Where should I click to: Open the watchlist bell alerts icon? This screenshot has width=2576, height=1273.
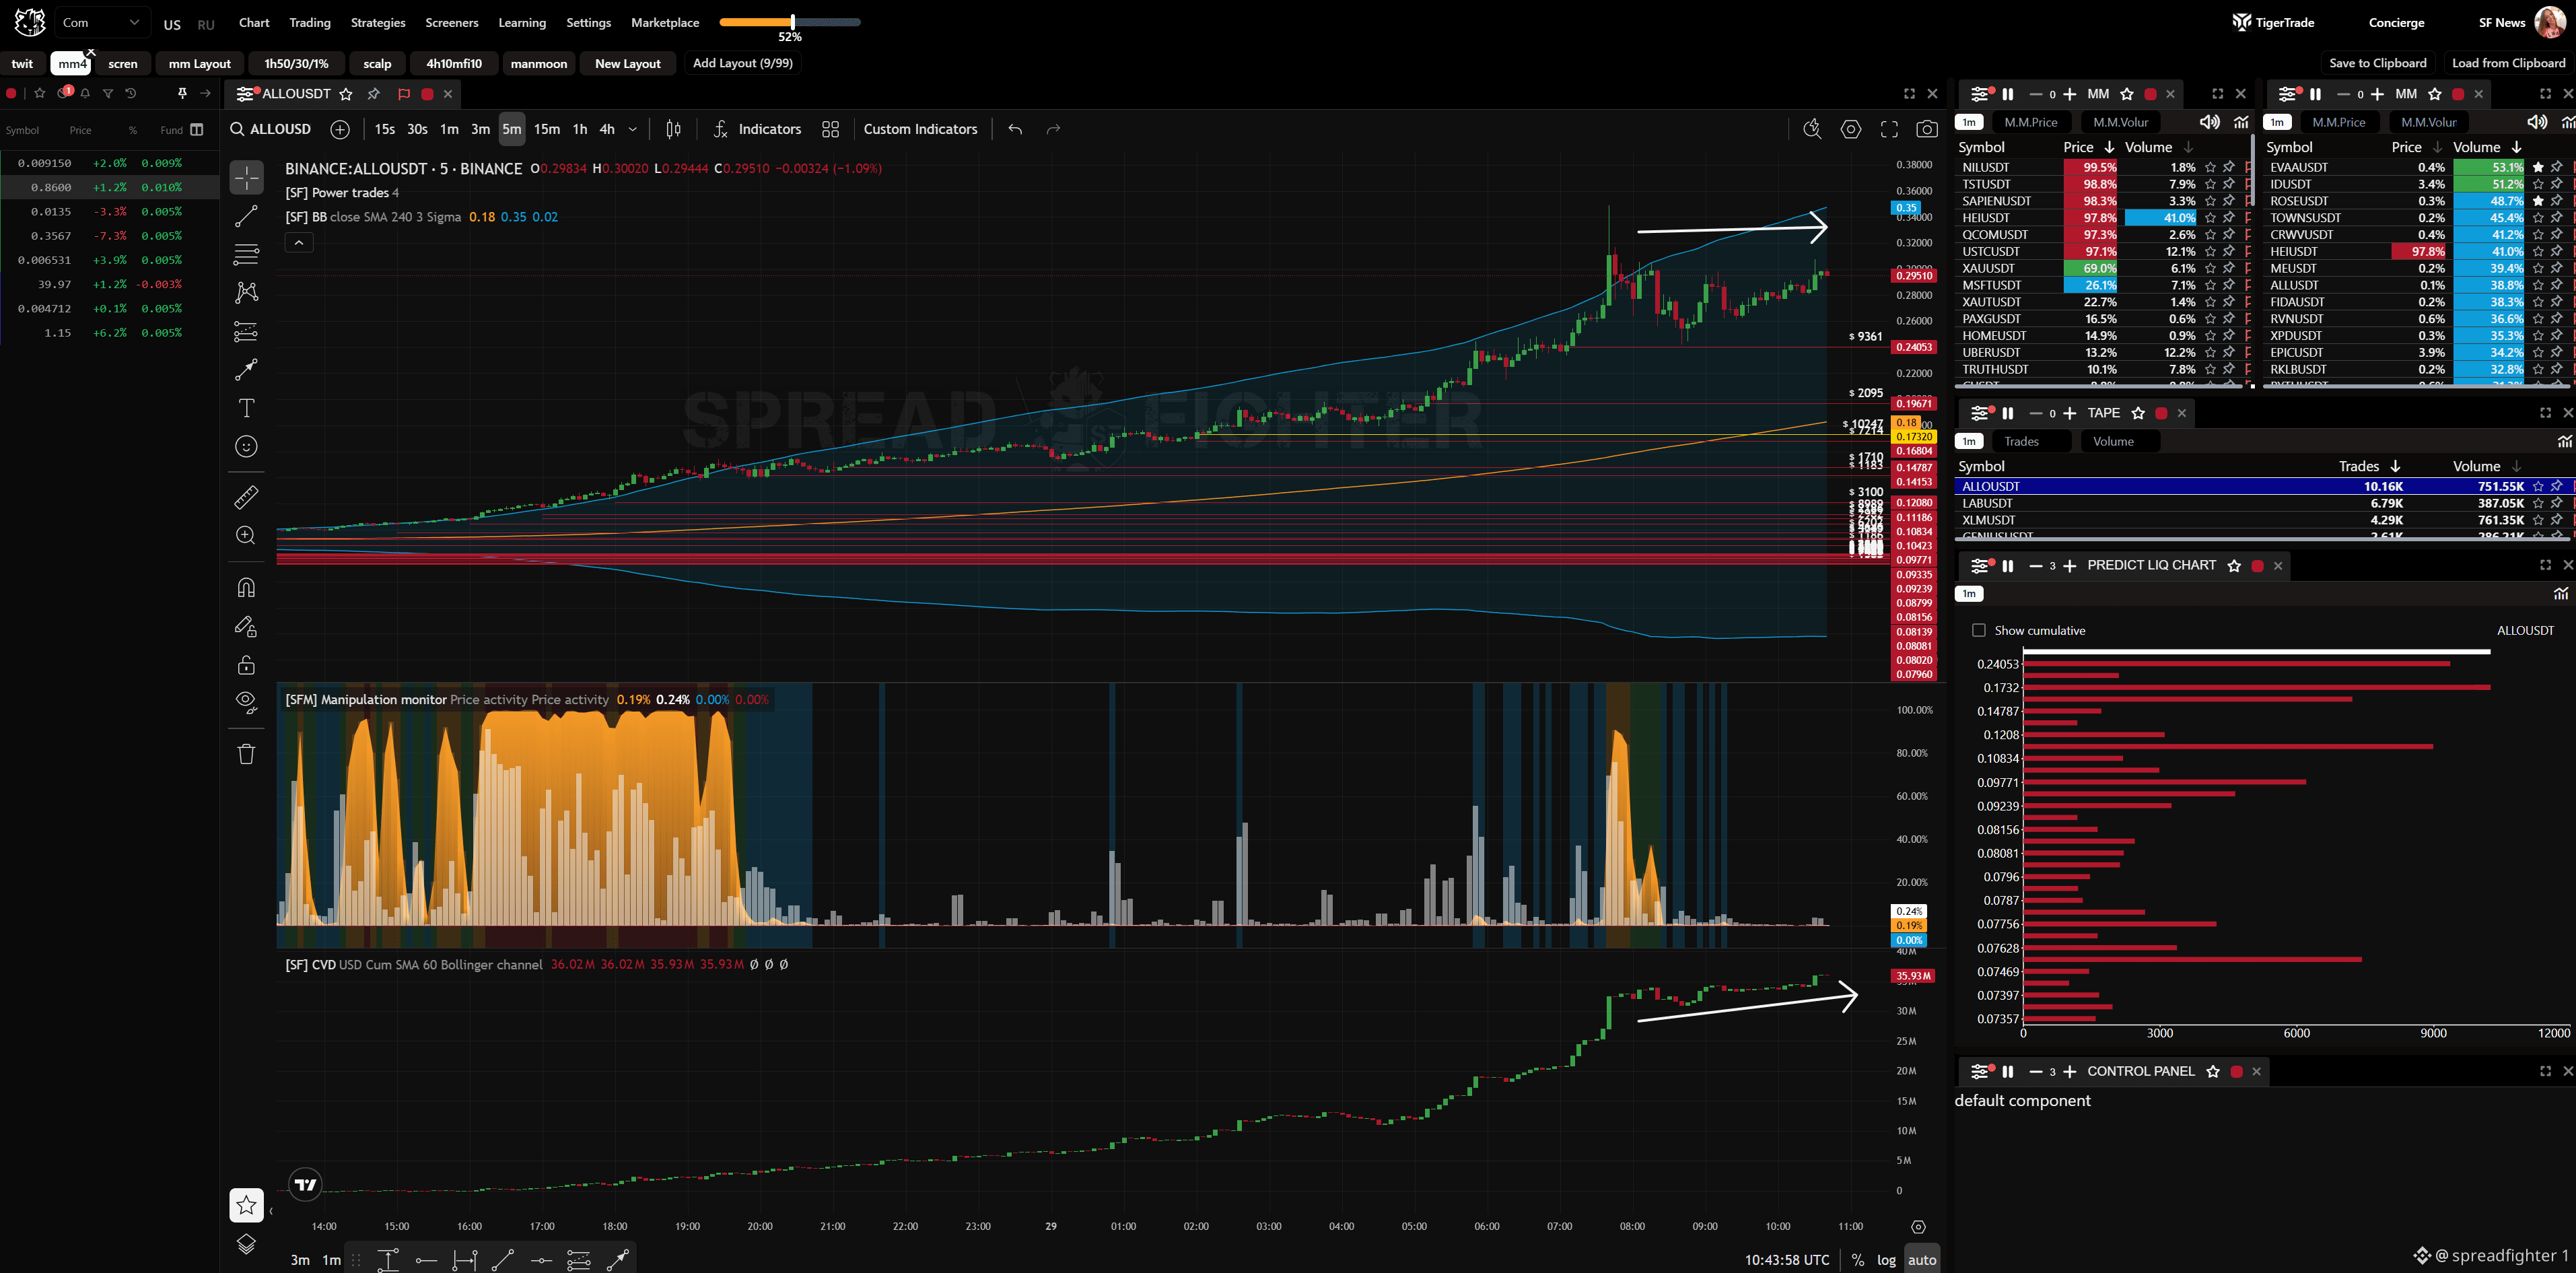[x=85, y=93]
